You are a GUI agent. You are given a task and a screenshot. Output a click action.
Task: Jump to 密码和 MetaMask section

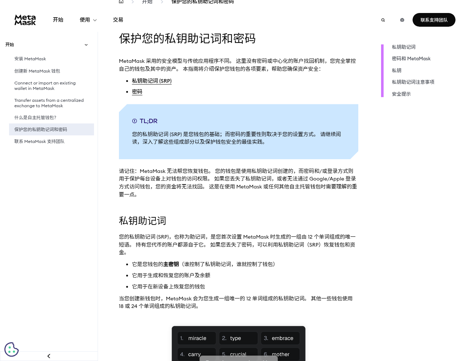[x=411, y=58]
